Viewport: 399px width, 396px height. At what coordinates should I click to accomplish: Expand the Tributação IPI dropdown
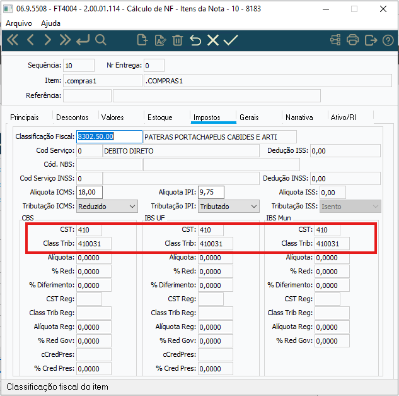[x=229, y=207]
